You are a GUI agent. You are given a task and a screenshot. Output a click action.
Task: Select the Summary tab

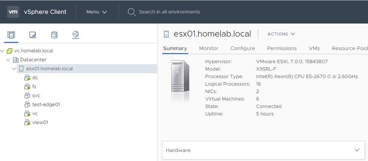[x=175, y=49]
